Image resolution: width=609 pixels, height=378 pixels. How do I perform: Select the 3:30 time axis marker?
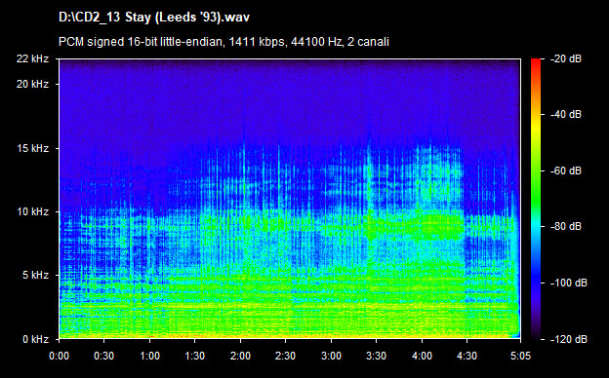[x=377, y=356]
